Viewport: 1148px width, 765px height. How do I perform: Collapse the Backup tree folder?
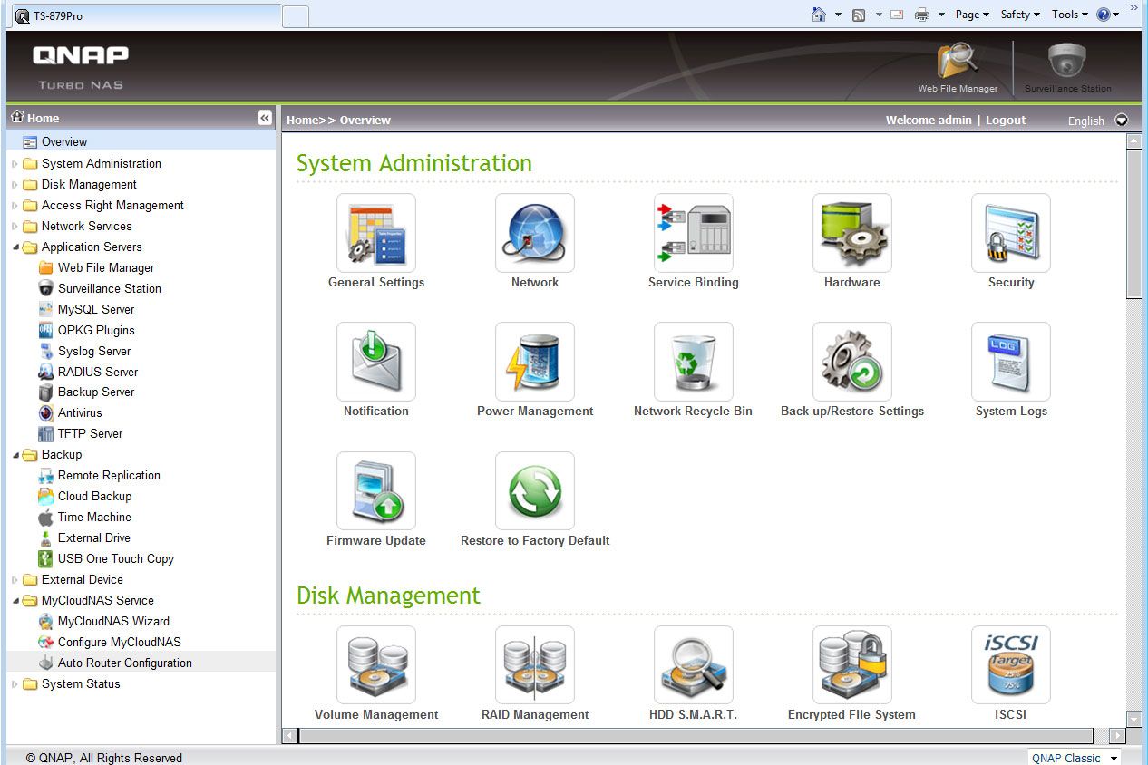tap(15, 455)
